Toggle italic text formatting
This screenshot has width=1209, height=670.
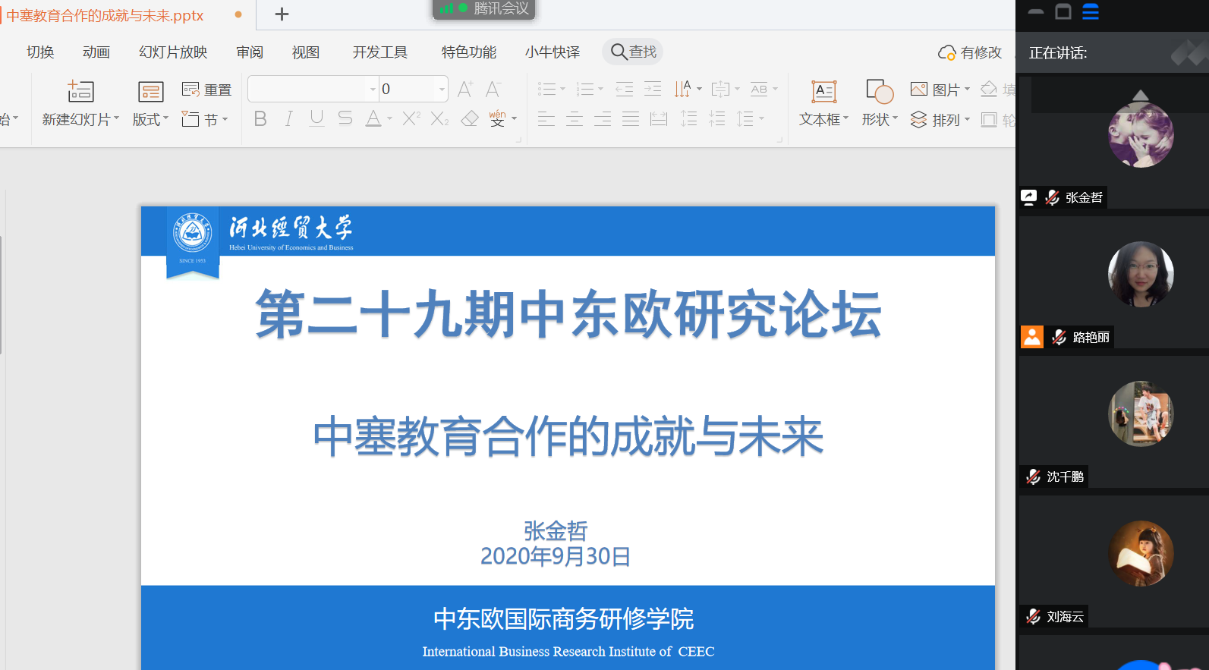tap(288, 118)
